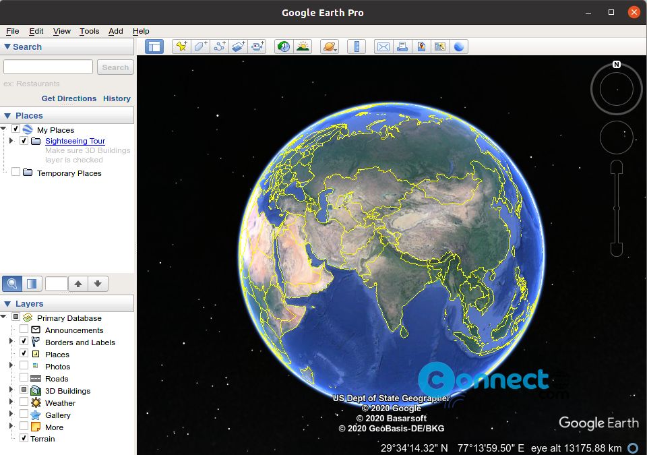Expand the Sightseeing Tour folder

[11, 141]
